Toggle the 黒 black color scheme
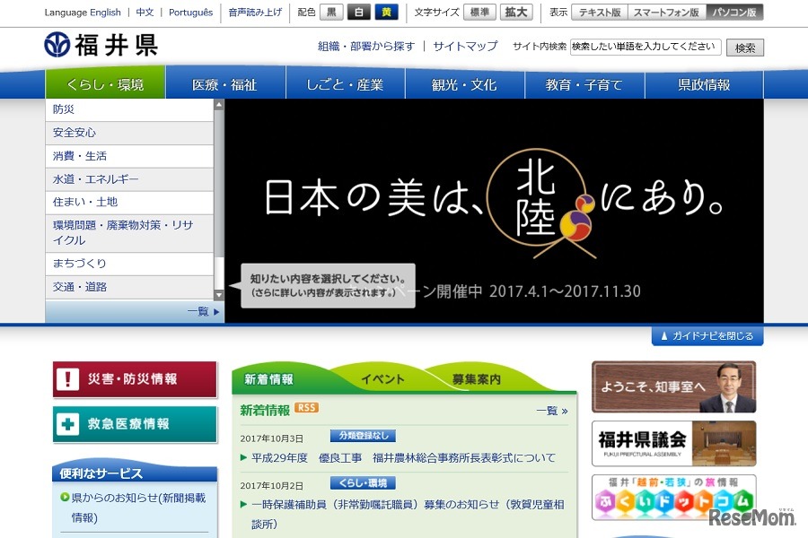The image size is (808, 538). (x=331, y=12)
